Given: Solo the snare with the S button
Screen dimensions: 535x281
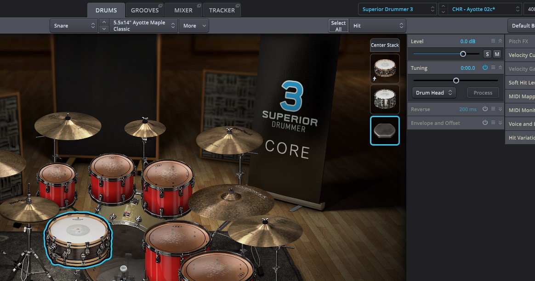Looking at the screenshot, I should tap(487, 54).
